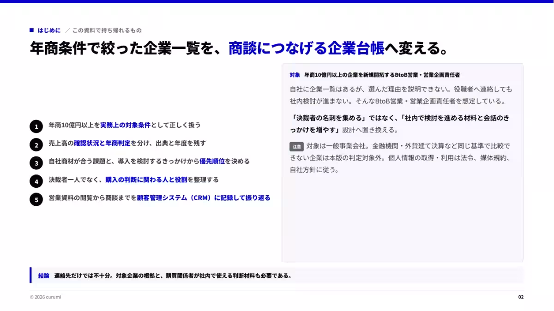Click the number 4 circle badge
Image resolution: width=554 pixels, height=311 pixels.
coord(36,181)
